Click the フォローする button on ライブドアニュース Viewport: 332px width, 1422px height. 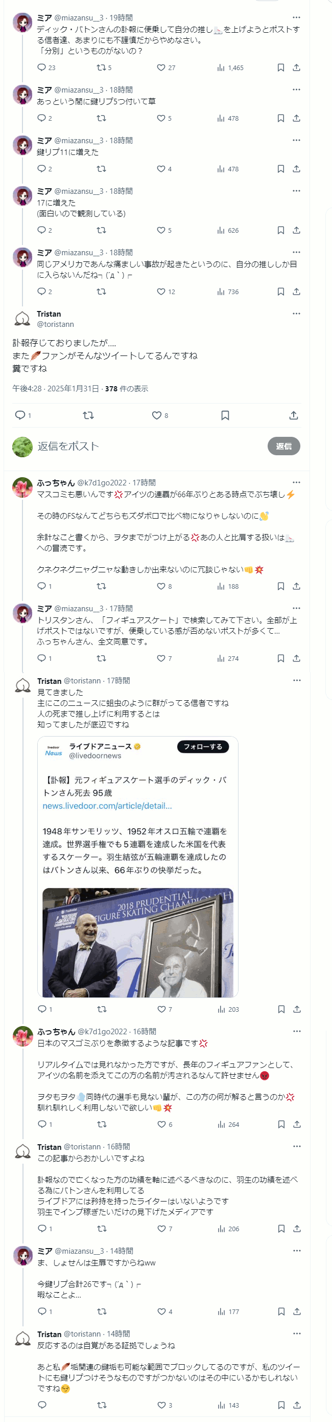tap(202, 746)
